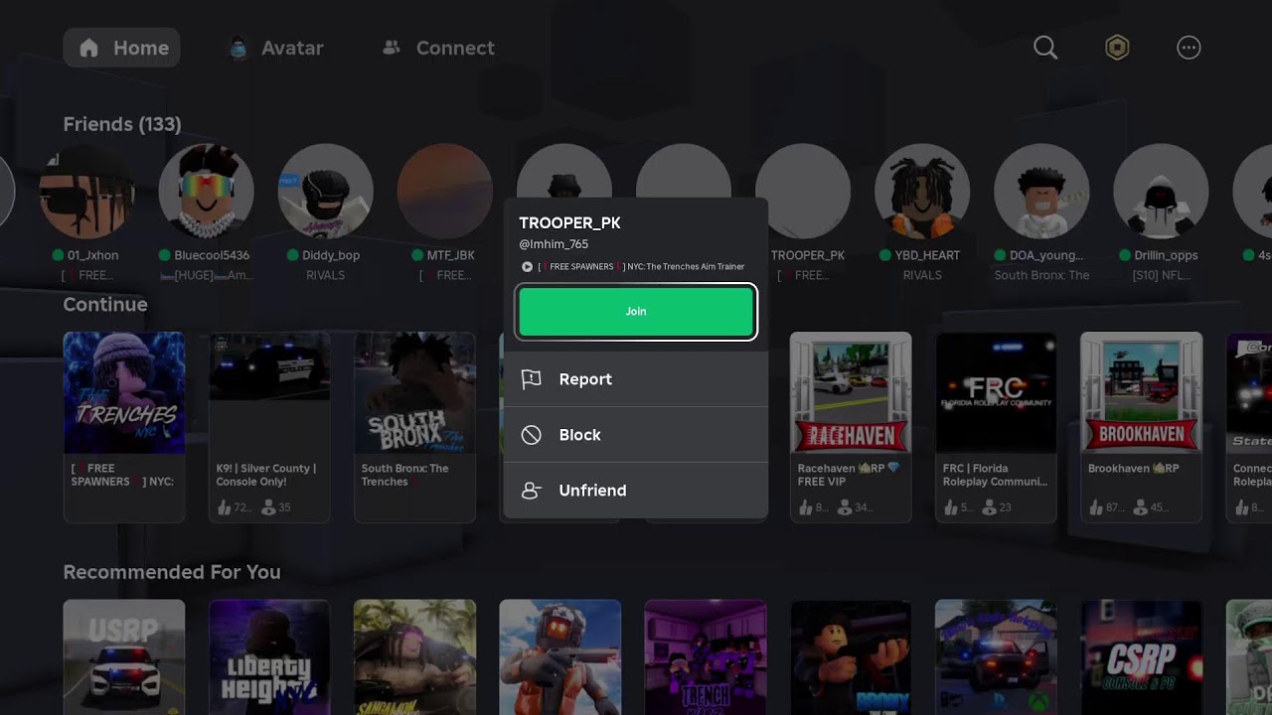This screenshot has width=1272, height=715.
Task: Open 01_Jxhon friend avatar
Action: 86,192
